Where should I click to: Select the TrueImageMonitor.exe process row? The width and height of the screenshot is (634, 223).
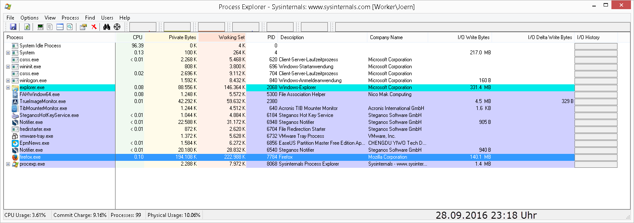coord(43,101)
